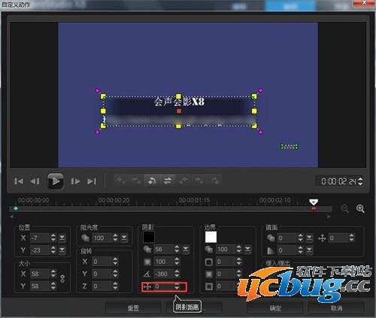Viewport: 376px width, 318px height.
Task: Click the shadow direction angle icon
Action: [147, 274]
